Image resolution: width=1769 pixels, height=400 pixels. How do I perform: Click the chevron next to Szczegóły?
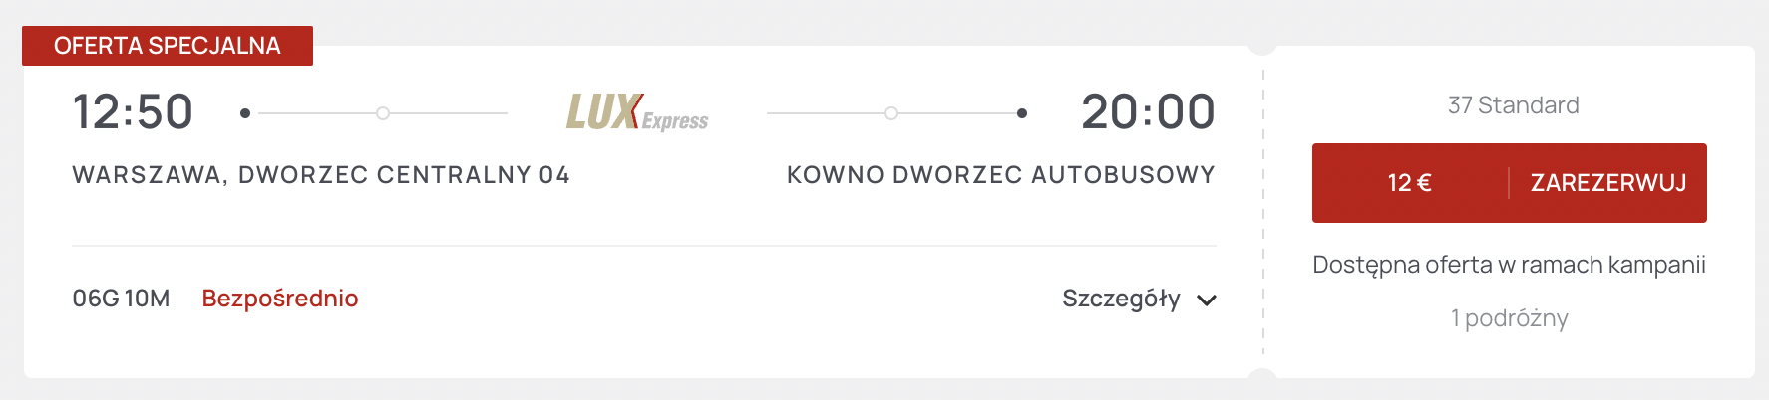pyautogui.click(x=1207, y=300)
